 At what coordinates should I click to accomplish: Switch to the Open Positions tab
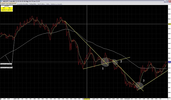pos(41,4)
